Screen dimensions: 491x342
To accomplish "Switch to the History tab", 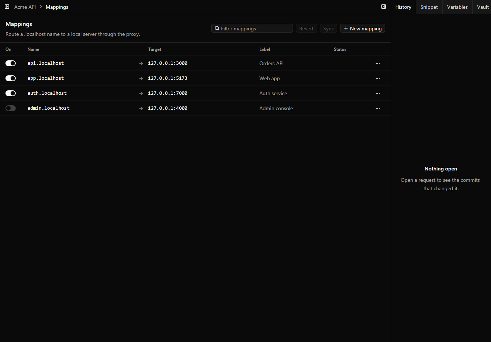I will coord(403,7).
